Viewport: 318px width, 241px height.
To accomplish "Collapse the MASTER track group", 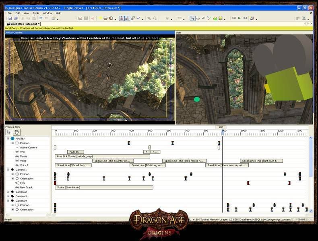I will tap(8, 139).
